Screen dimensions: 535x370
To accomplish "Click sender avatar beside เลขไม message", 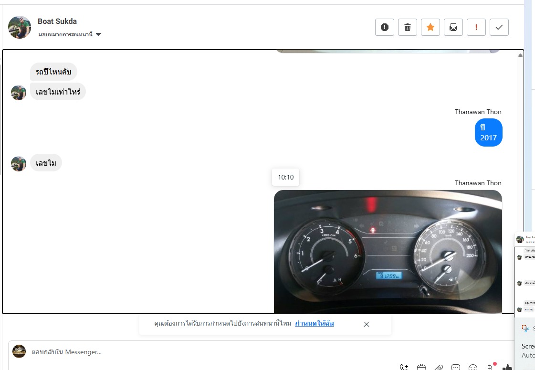I will (19, 163).
